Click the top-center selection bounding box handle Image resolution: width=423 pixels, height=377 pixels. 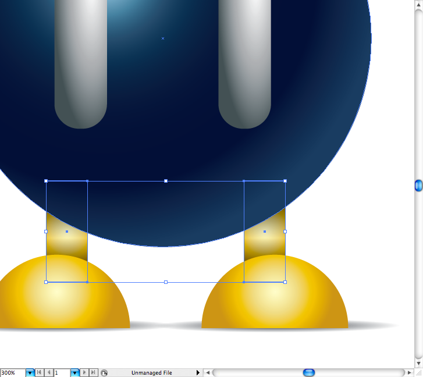coord(166,181)
